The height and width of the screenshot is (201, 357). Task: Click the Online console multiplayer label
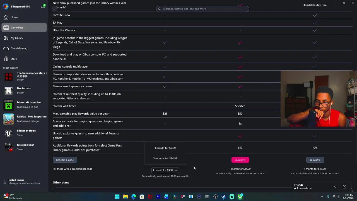pos(70,67)
